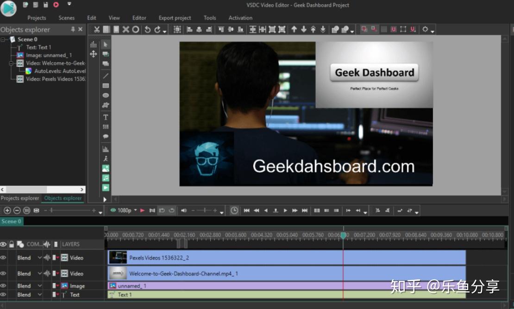Open the Projects menu

tap(37, 18)
